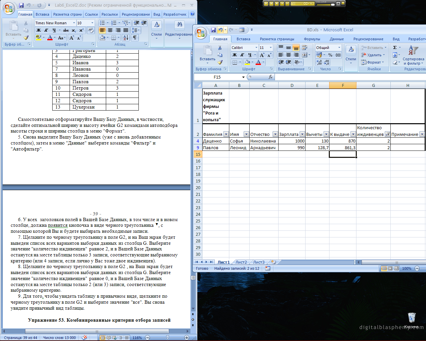Clear formatting with the eraser icon in Word
This screenshot has height=341, width=426.
[91, 30]
